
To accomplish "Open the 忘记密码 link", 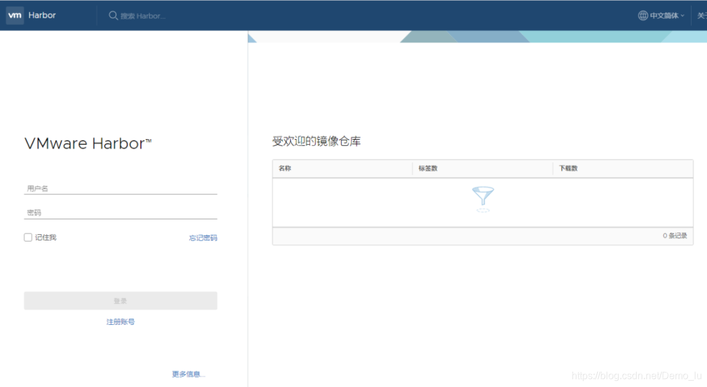I will click(x=203, y=238).
